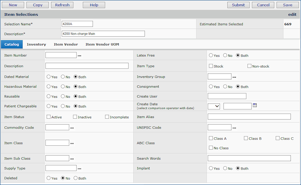The width and height of the screenshot is (301, 185).
Task: Open the Item Class lookup ellipsis
Action: 72,143
